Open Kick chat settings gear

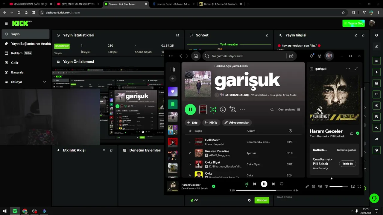[x=249, y=200]
